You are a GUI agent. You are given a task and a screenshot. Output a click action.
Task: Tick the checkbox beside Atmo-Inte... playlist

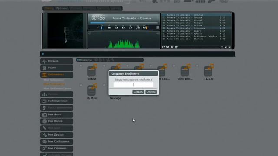point(174,66)
